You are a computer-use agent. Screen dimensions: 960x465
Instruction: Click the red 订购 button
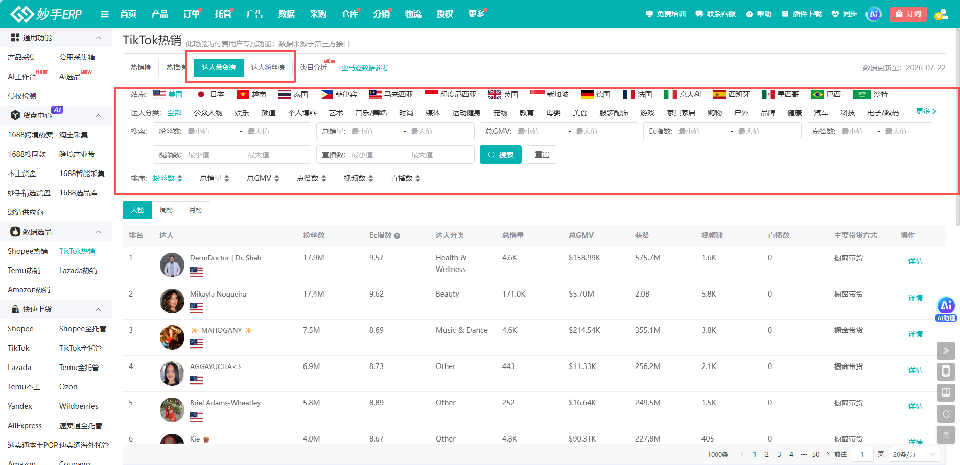tap(908, 14)
